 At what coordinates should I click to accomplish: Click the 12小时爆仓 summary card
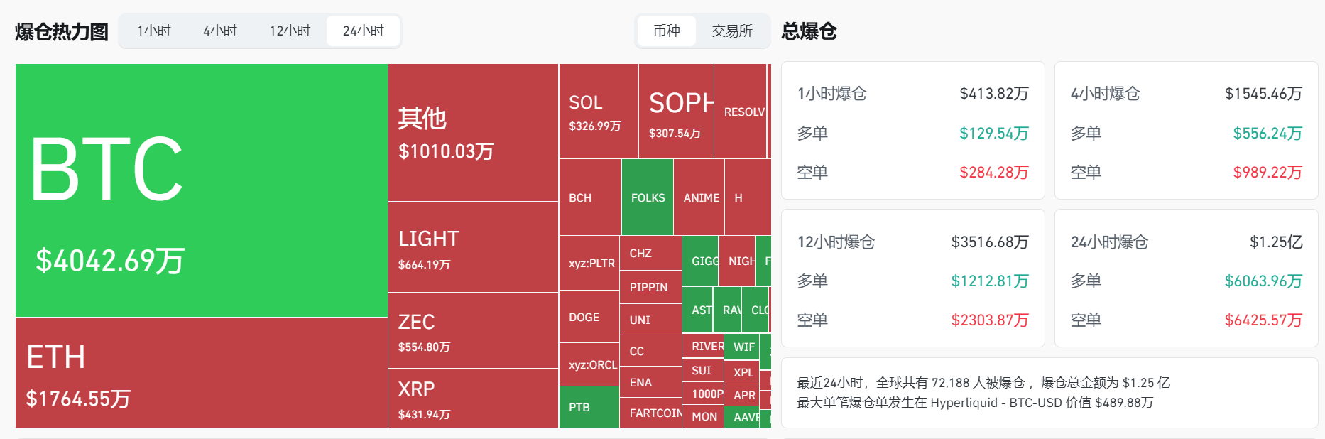tap(912, 278)
